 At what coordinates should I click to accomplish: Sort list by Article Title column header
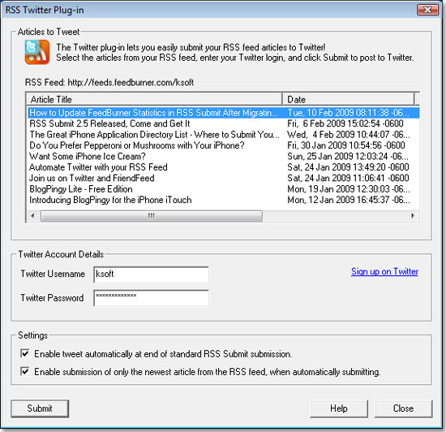(154, 99)
